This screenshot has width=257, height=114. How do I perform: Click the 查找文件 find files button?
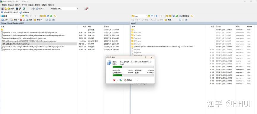[184, 16]
